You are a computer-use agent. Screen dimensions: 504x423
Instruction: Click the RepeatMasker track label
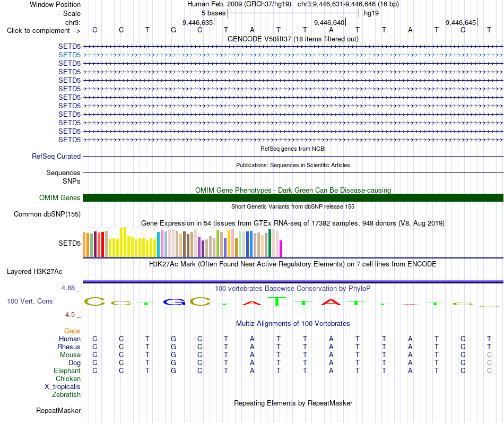click(58, 410)
